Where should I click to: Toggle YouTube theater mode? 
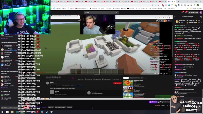point(167,74)
